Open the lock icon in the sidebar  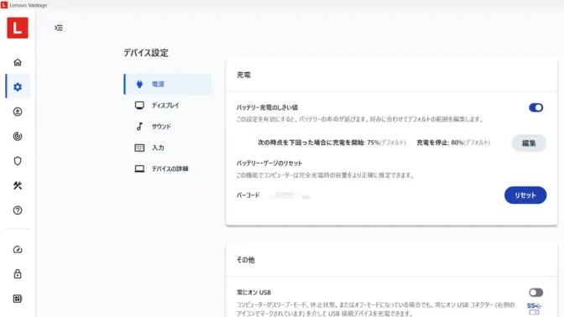coord(18,274)
